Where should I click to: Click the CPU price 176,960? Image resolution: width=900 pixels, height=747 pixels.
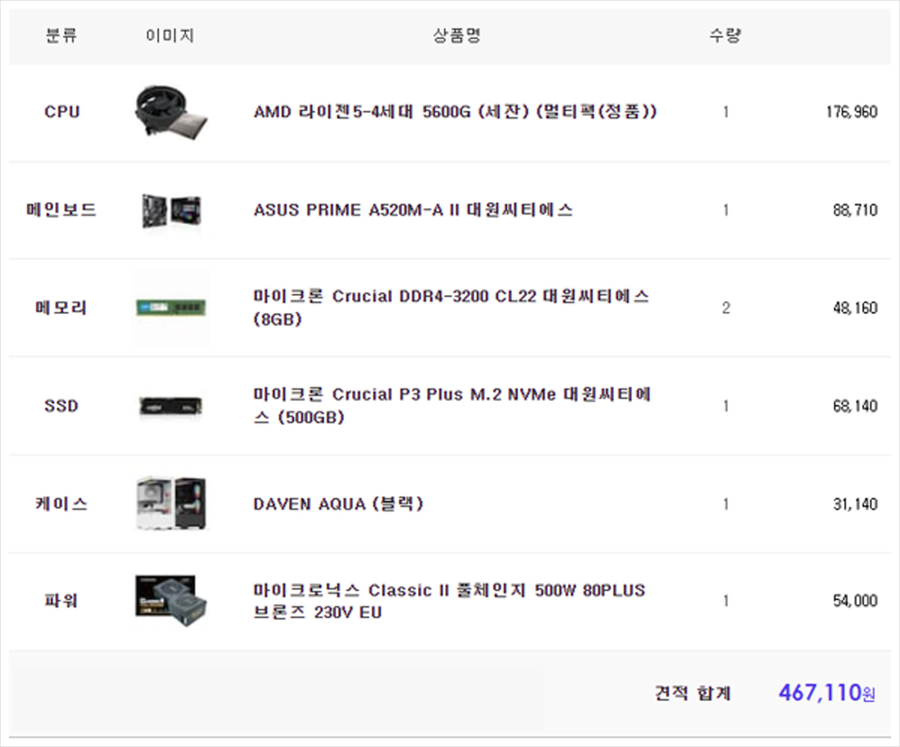(852, 112)
